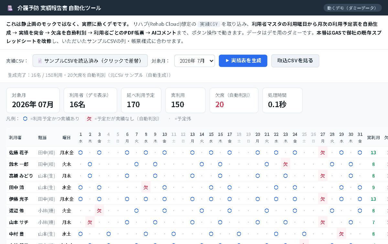Click サンプルCSVを読込済み file button
Image resolution: width=388 pixels, height=244 pixels.
point(90,61)
